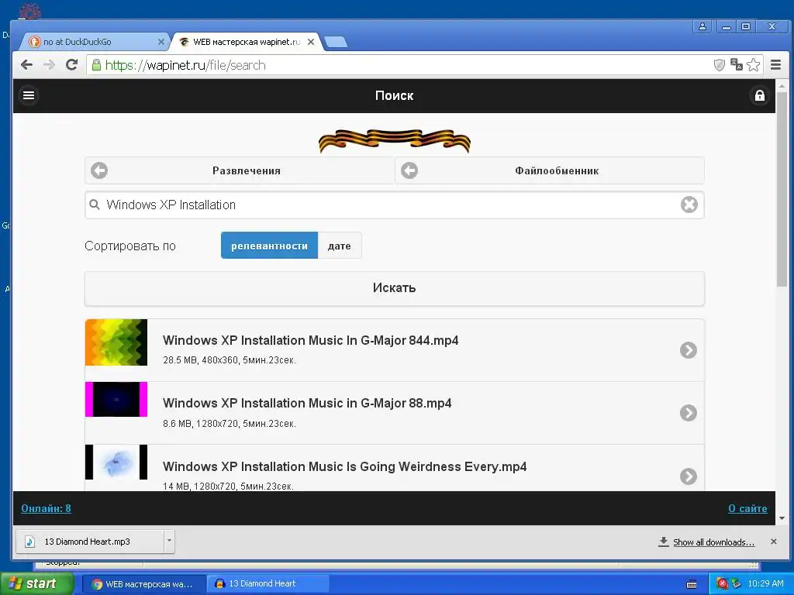The height and width of the screenshot is (595, 794).
Task: Click the page vertical scrollbar thumb
Action: [782, 190]
